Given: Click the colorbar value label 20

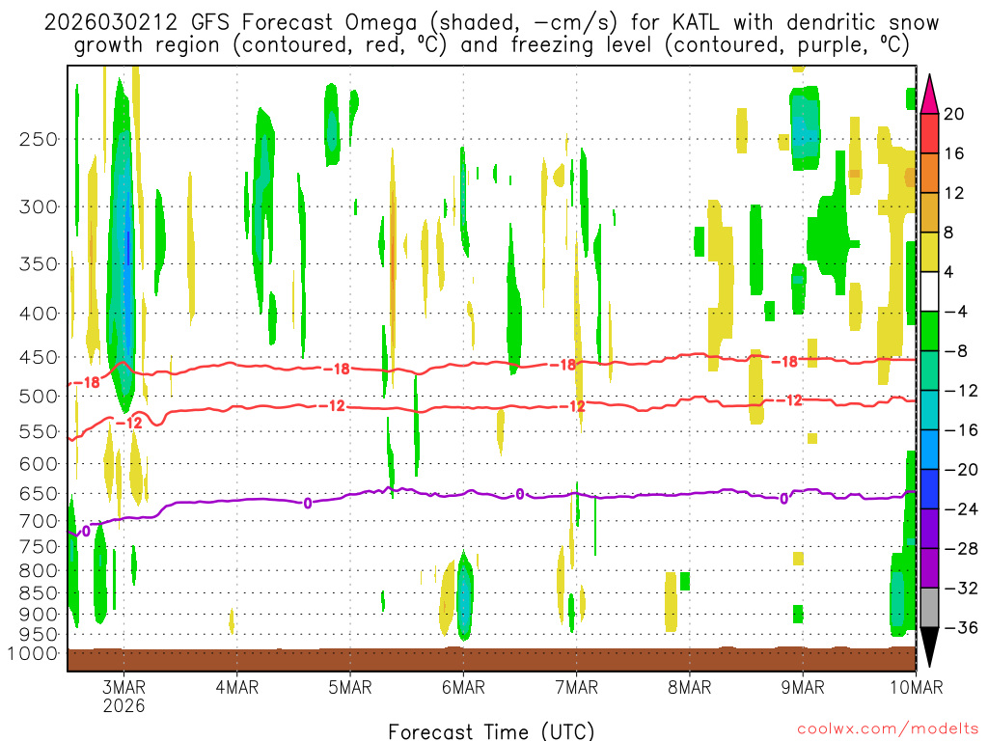Looking at the screenshot, I should [954, 114].
